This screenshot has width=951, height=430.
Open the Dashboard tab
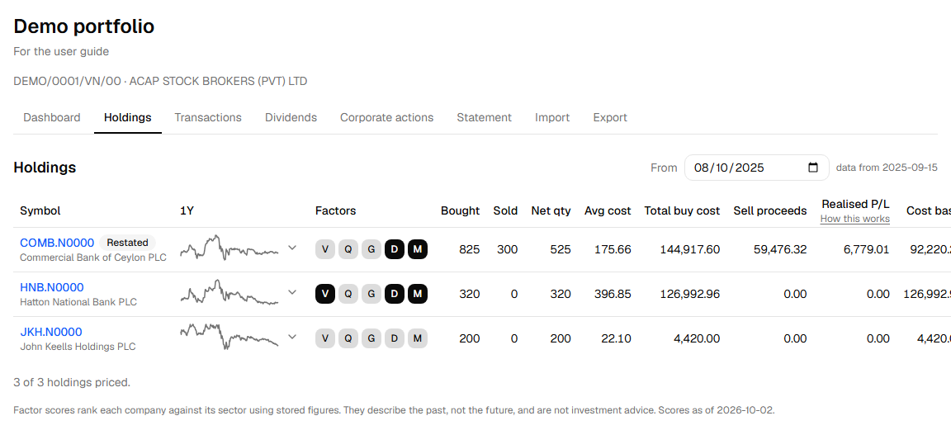(x=51, y=118)
